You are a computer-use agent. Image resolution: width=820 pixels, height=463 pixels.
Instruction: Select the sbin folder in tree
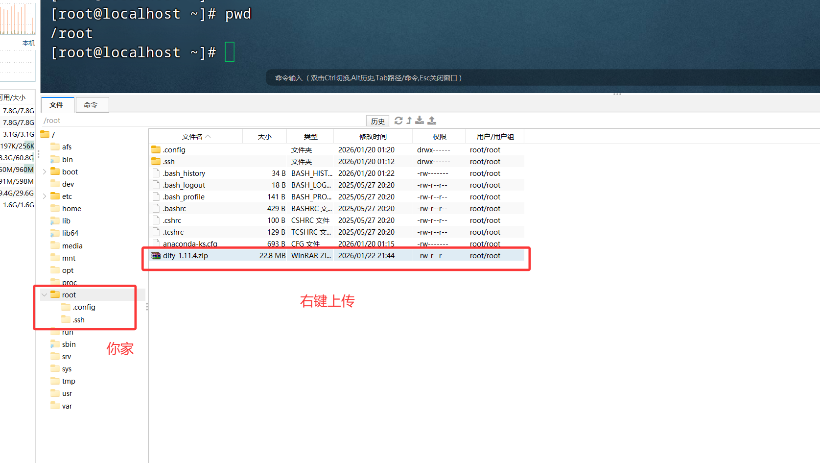63,344
